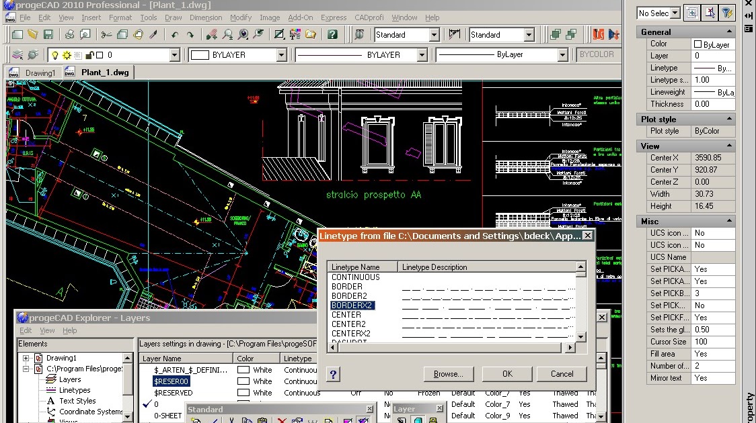Toggle the lightbulb layer on/off icon
Viewport: 756px width, 423px height.
pyautogui.click(x=56, y=55)
